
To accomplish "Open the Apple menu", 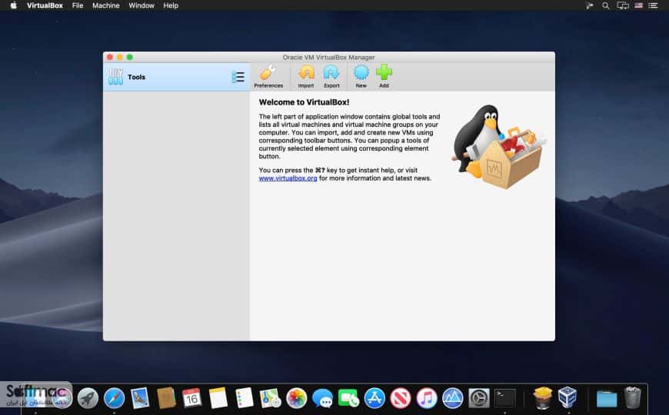I will tap(13, 5).
